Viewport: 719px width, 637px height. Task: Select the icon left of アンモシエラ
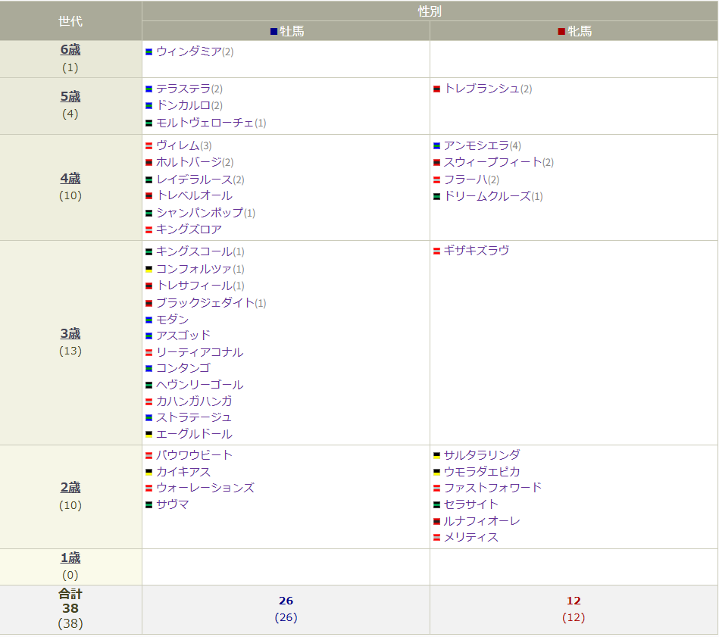point(436,146)
